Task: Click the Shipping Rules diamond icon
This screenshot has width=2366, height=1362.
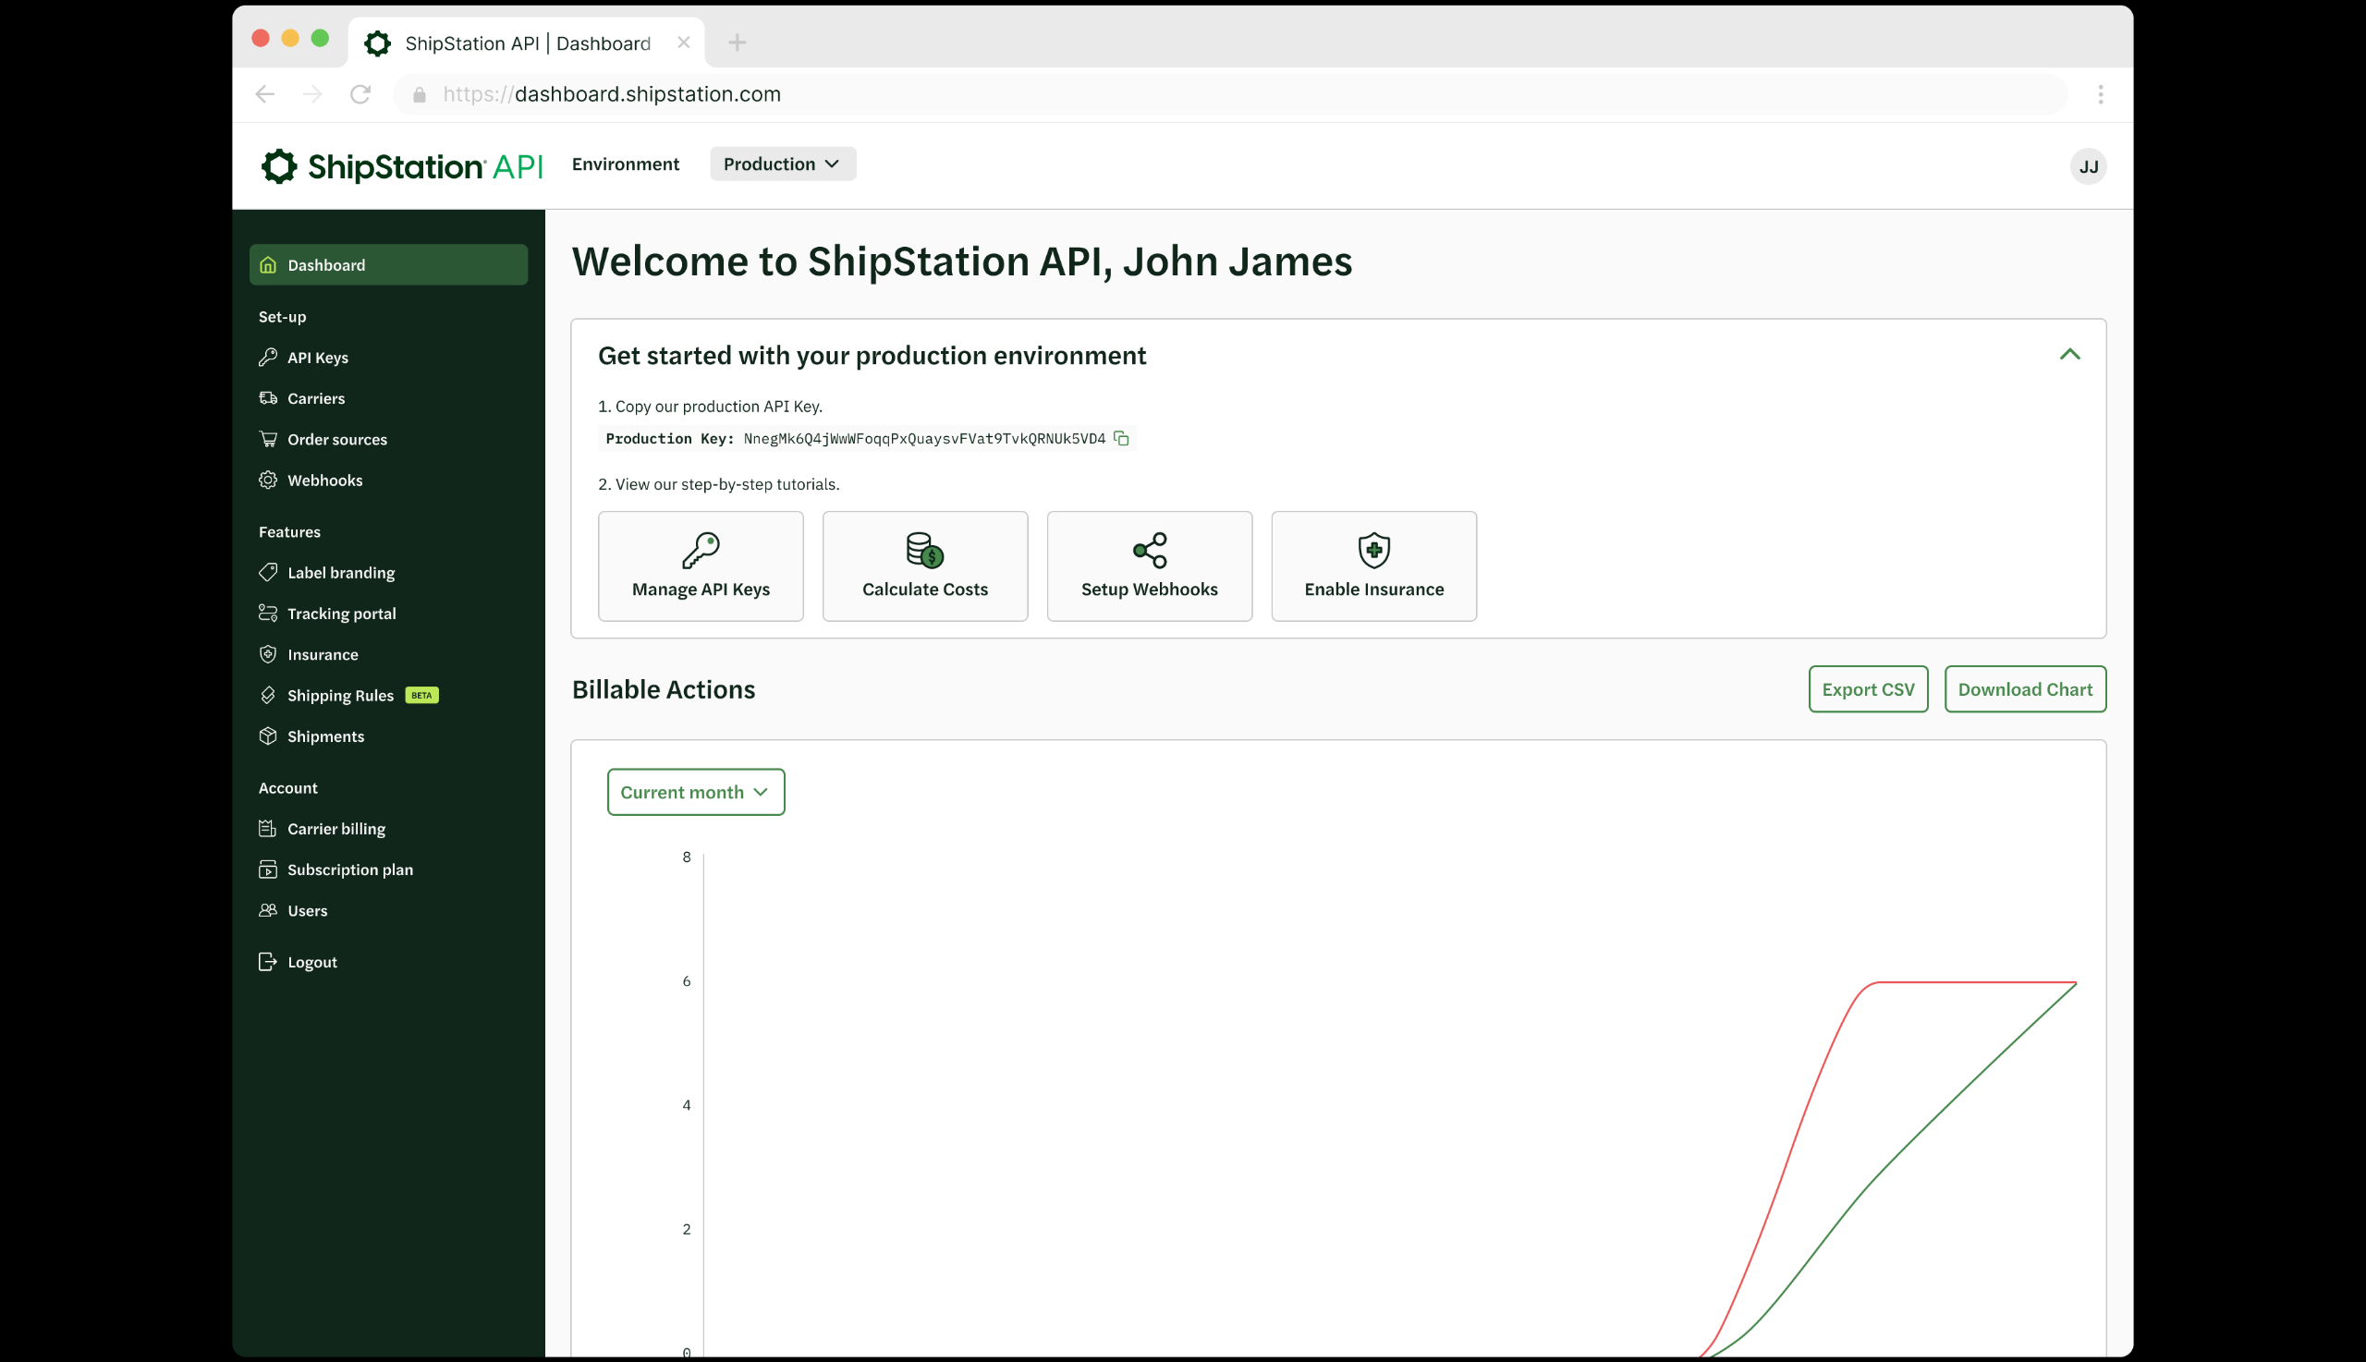Action: click(x=269, y=695)
